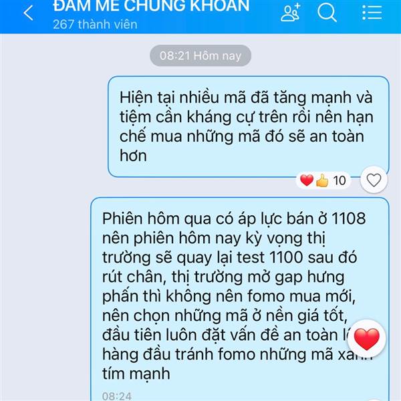401x401 pixels.
Task: Tap the 08:21 Hôm nay date pill
Action: 200,55
